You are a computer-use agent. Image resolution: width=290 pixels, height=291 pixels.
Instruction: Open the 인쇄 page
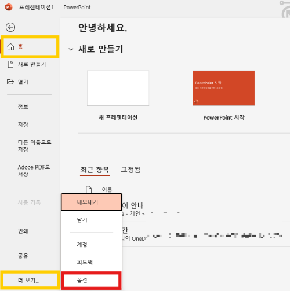point(23,231)
